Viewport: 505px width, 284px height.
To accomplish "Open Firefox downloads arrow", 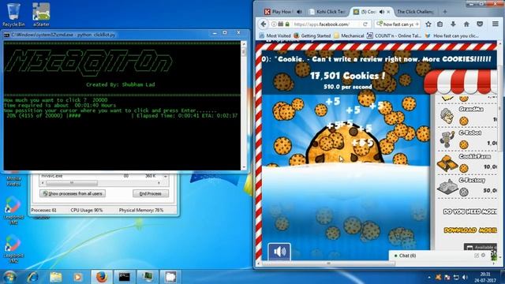I will click(453, 24).
